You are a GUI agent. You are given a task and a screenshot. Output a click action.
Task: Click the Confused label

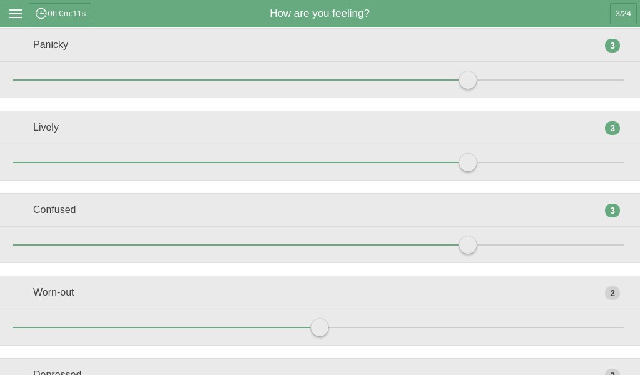[x=54, y=210]
